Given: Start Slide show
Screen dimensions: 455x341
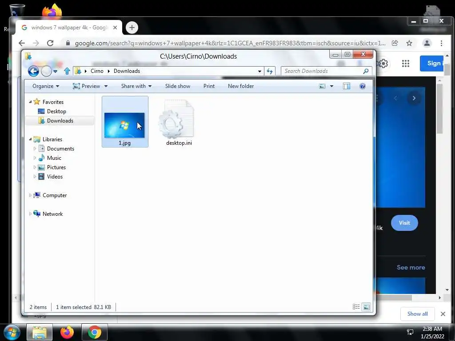Looking at the screenshot, I should (x=178, y=86).
